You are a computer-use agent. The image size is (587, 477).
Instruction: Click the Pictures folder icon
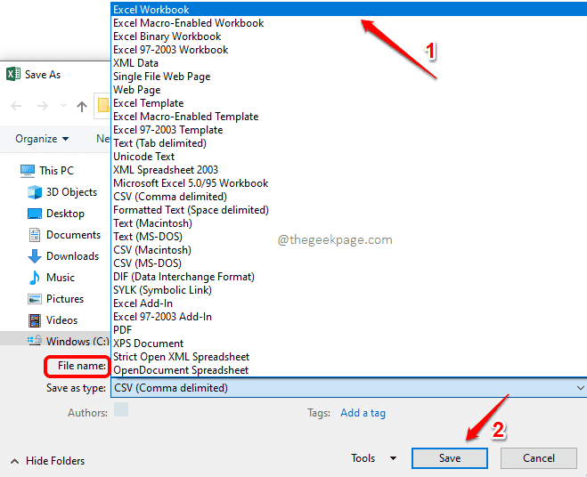click(x=35, y=299)
